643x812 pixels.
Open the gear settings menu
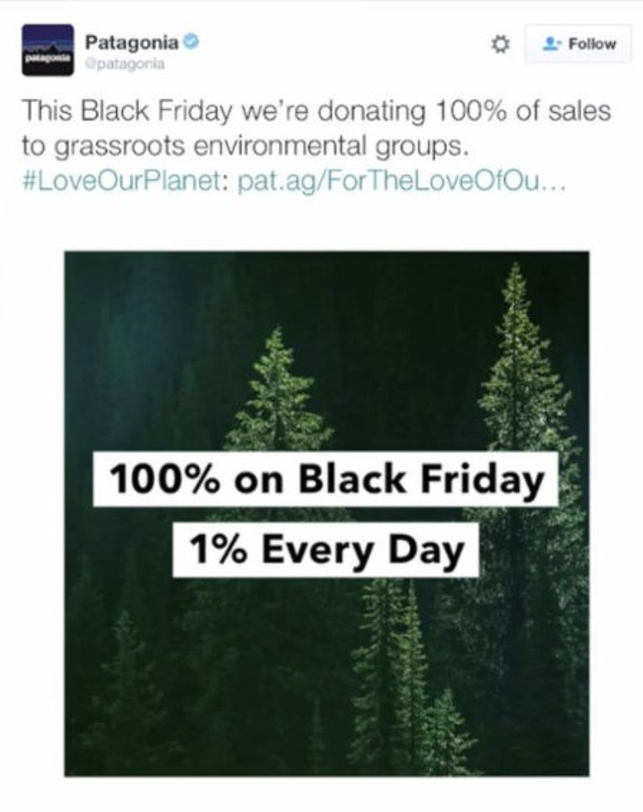[500, 45]
